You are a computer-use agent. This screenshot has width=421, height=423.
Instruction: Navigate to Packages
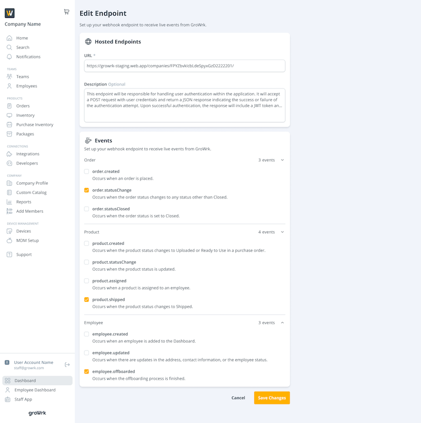click(25, 134)
